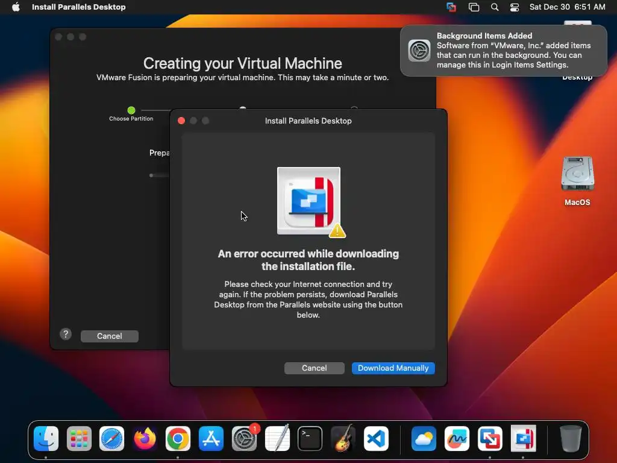The height and width of the screenshot is (463, 617).
Task: Open System Settings with badge in Dock
Action: tap(245, 438)
